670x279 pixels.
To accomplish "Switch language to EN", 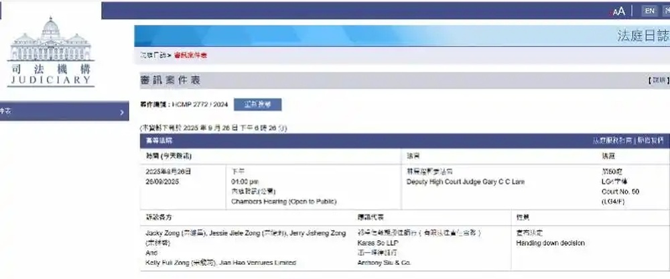I will coord(649,11).
